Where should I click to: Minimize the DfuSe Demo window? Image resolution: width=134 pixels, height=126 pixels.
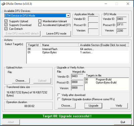106,4
